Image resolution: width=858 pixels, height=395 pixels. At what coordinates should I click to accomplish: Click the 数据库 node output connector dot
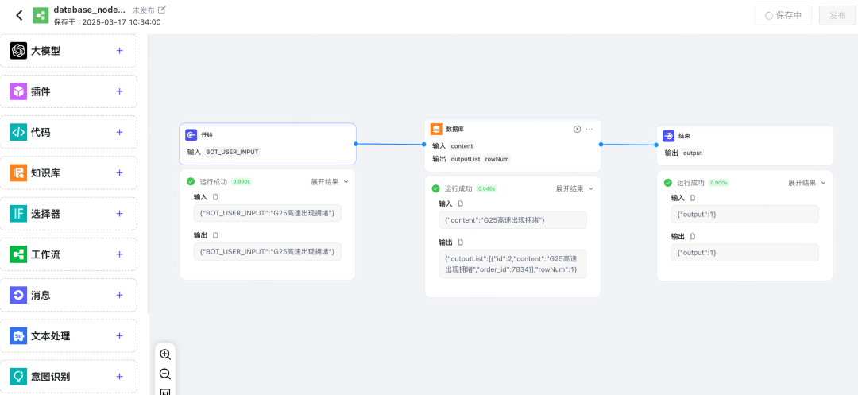pyautogui.click(x=601, y=145)
